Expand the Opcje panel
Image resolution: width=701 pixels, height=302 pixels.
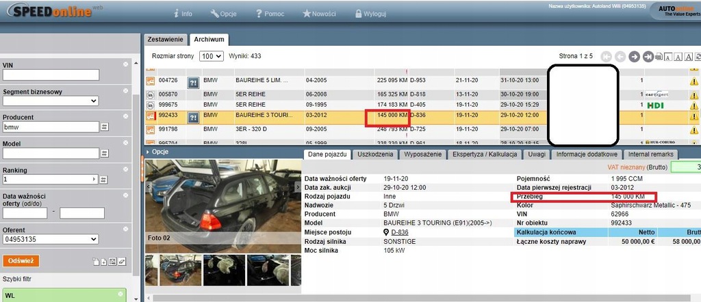pyautogui.click(x=159, y=152)
